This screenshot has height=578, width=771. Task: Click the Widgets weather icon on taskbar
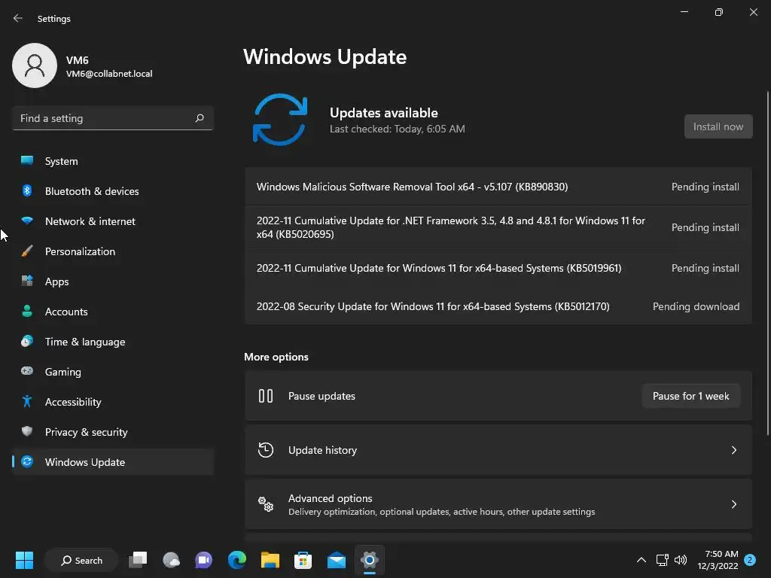[x=171, y=560]
